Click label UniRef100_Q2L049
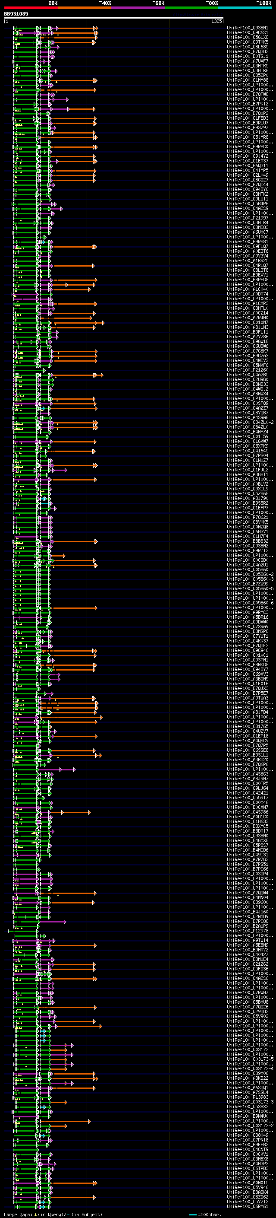The height and width of the screenshot is (1218, 276). [x=248, y=175]
